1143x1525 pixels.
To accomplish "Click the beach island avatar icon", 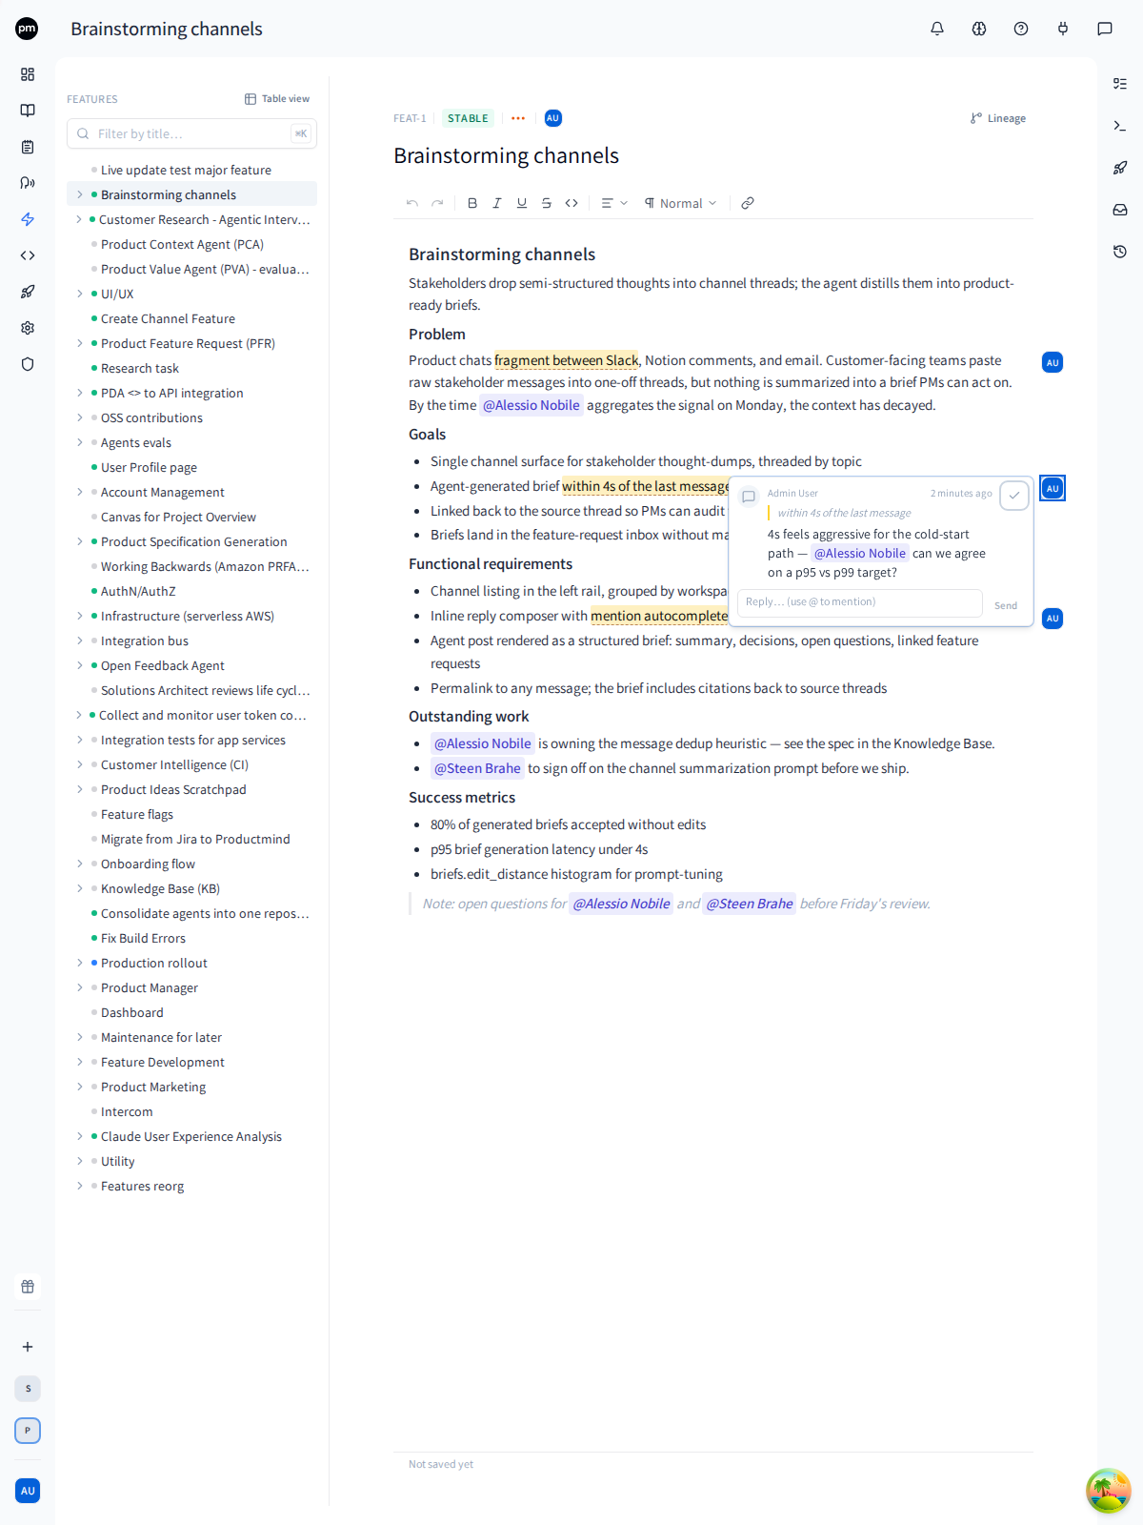I will 1109,1491.
